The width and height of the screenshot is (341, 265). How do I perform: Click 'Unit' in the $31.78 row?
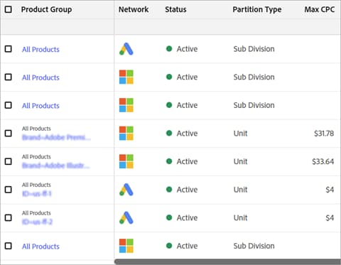(240, 134)
